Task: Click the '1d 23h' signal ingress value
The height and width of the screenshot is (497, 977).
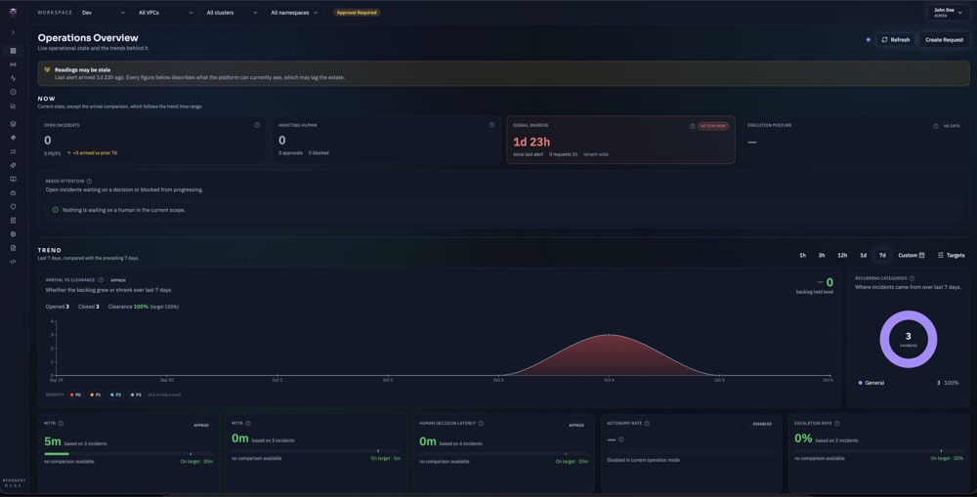Action: (x=531, y=142)
